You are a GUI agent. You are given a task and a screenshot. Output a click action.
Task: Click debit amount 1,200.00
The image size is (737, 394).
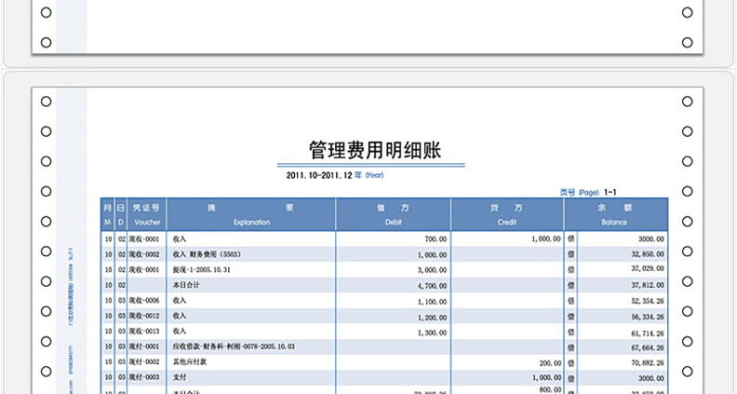pos(432,318)
